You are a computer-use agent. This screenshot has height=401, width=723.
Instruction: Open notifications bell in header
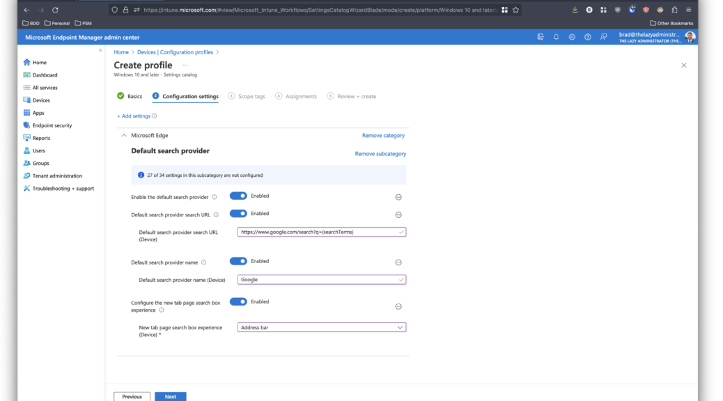tap(556, 38)
